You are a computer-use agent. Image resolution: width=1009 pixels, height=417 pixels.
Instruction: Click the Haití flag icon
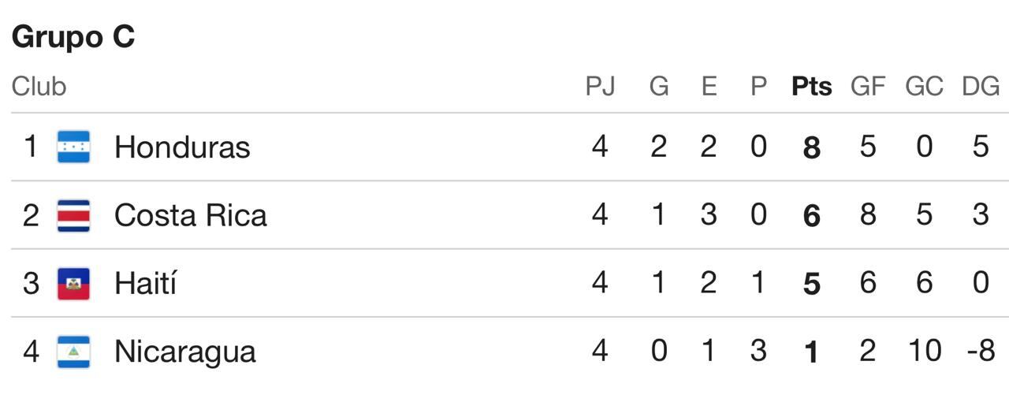coord(73,283)
